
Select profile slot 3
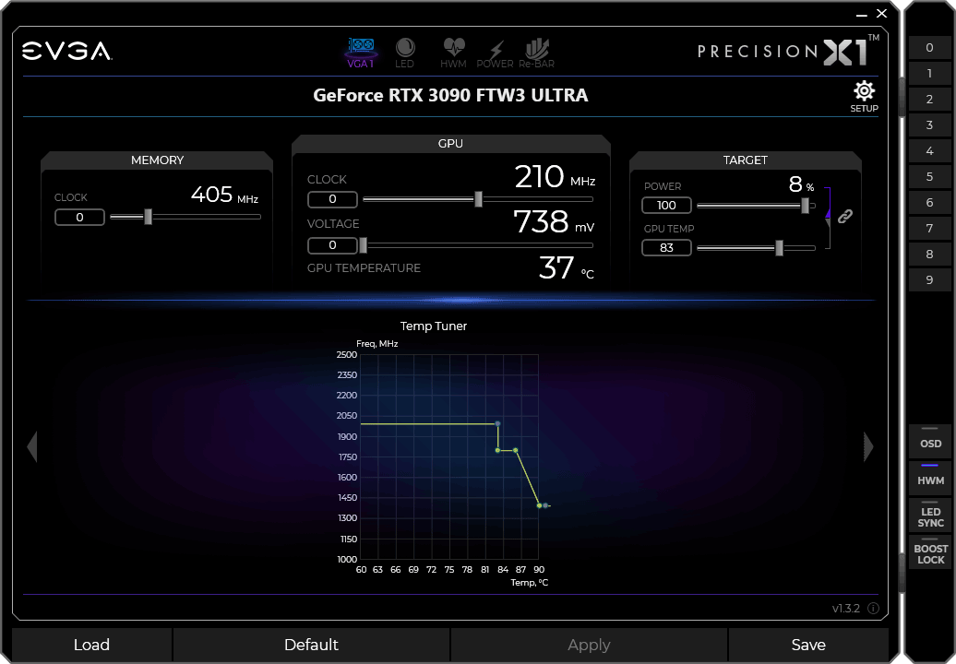929,125
